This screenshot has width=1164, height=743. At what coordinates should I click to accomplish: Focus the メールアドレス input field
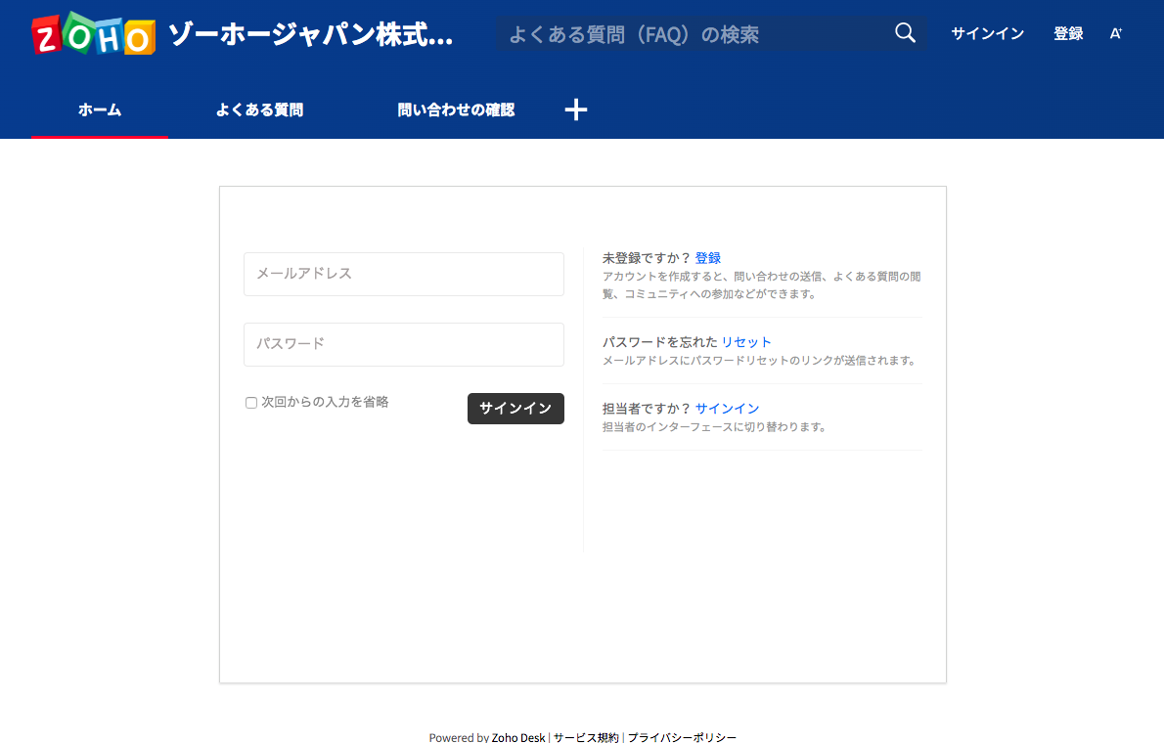pyautogui.click(x=403, y=274)
